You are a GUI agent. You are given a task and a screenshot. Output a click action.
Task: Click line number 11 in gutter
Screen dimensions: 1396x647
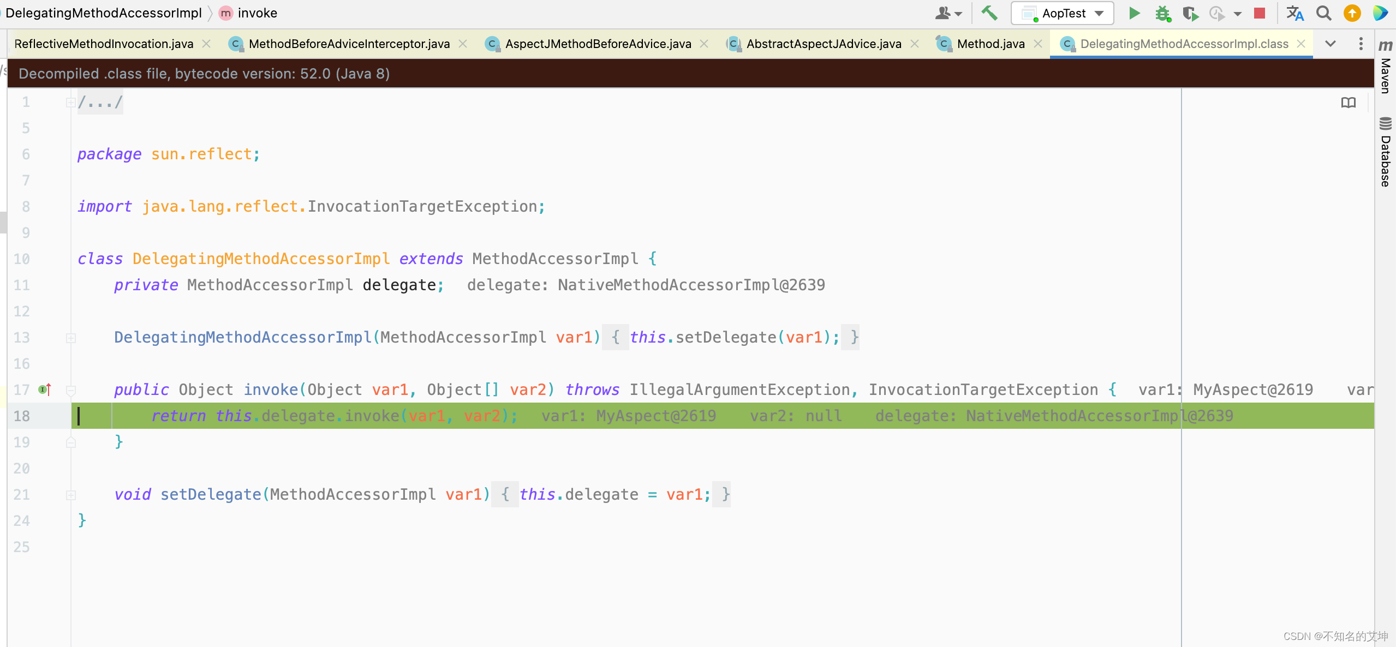[22, 285]
